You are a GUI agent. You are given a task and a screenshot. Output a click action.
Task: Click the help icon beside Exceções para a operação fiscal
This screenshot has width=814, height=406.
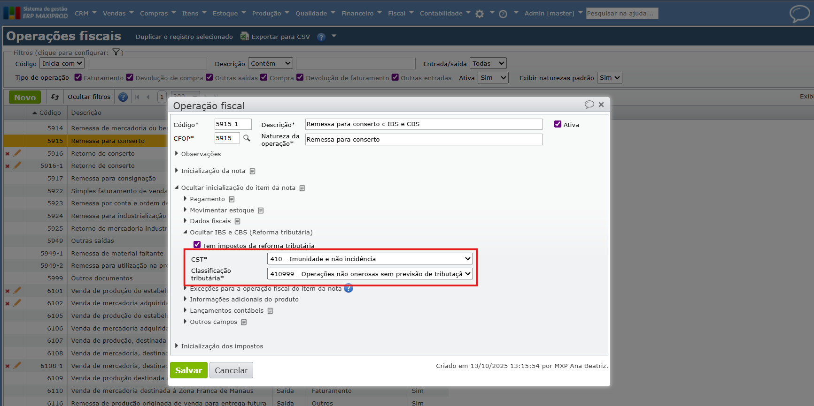pyautogui.click(x=349, y=288)
